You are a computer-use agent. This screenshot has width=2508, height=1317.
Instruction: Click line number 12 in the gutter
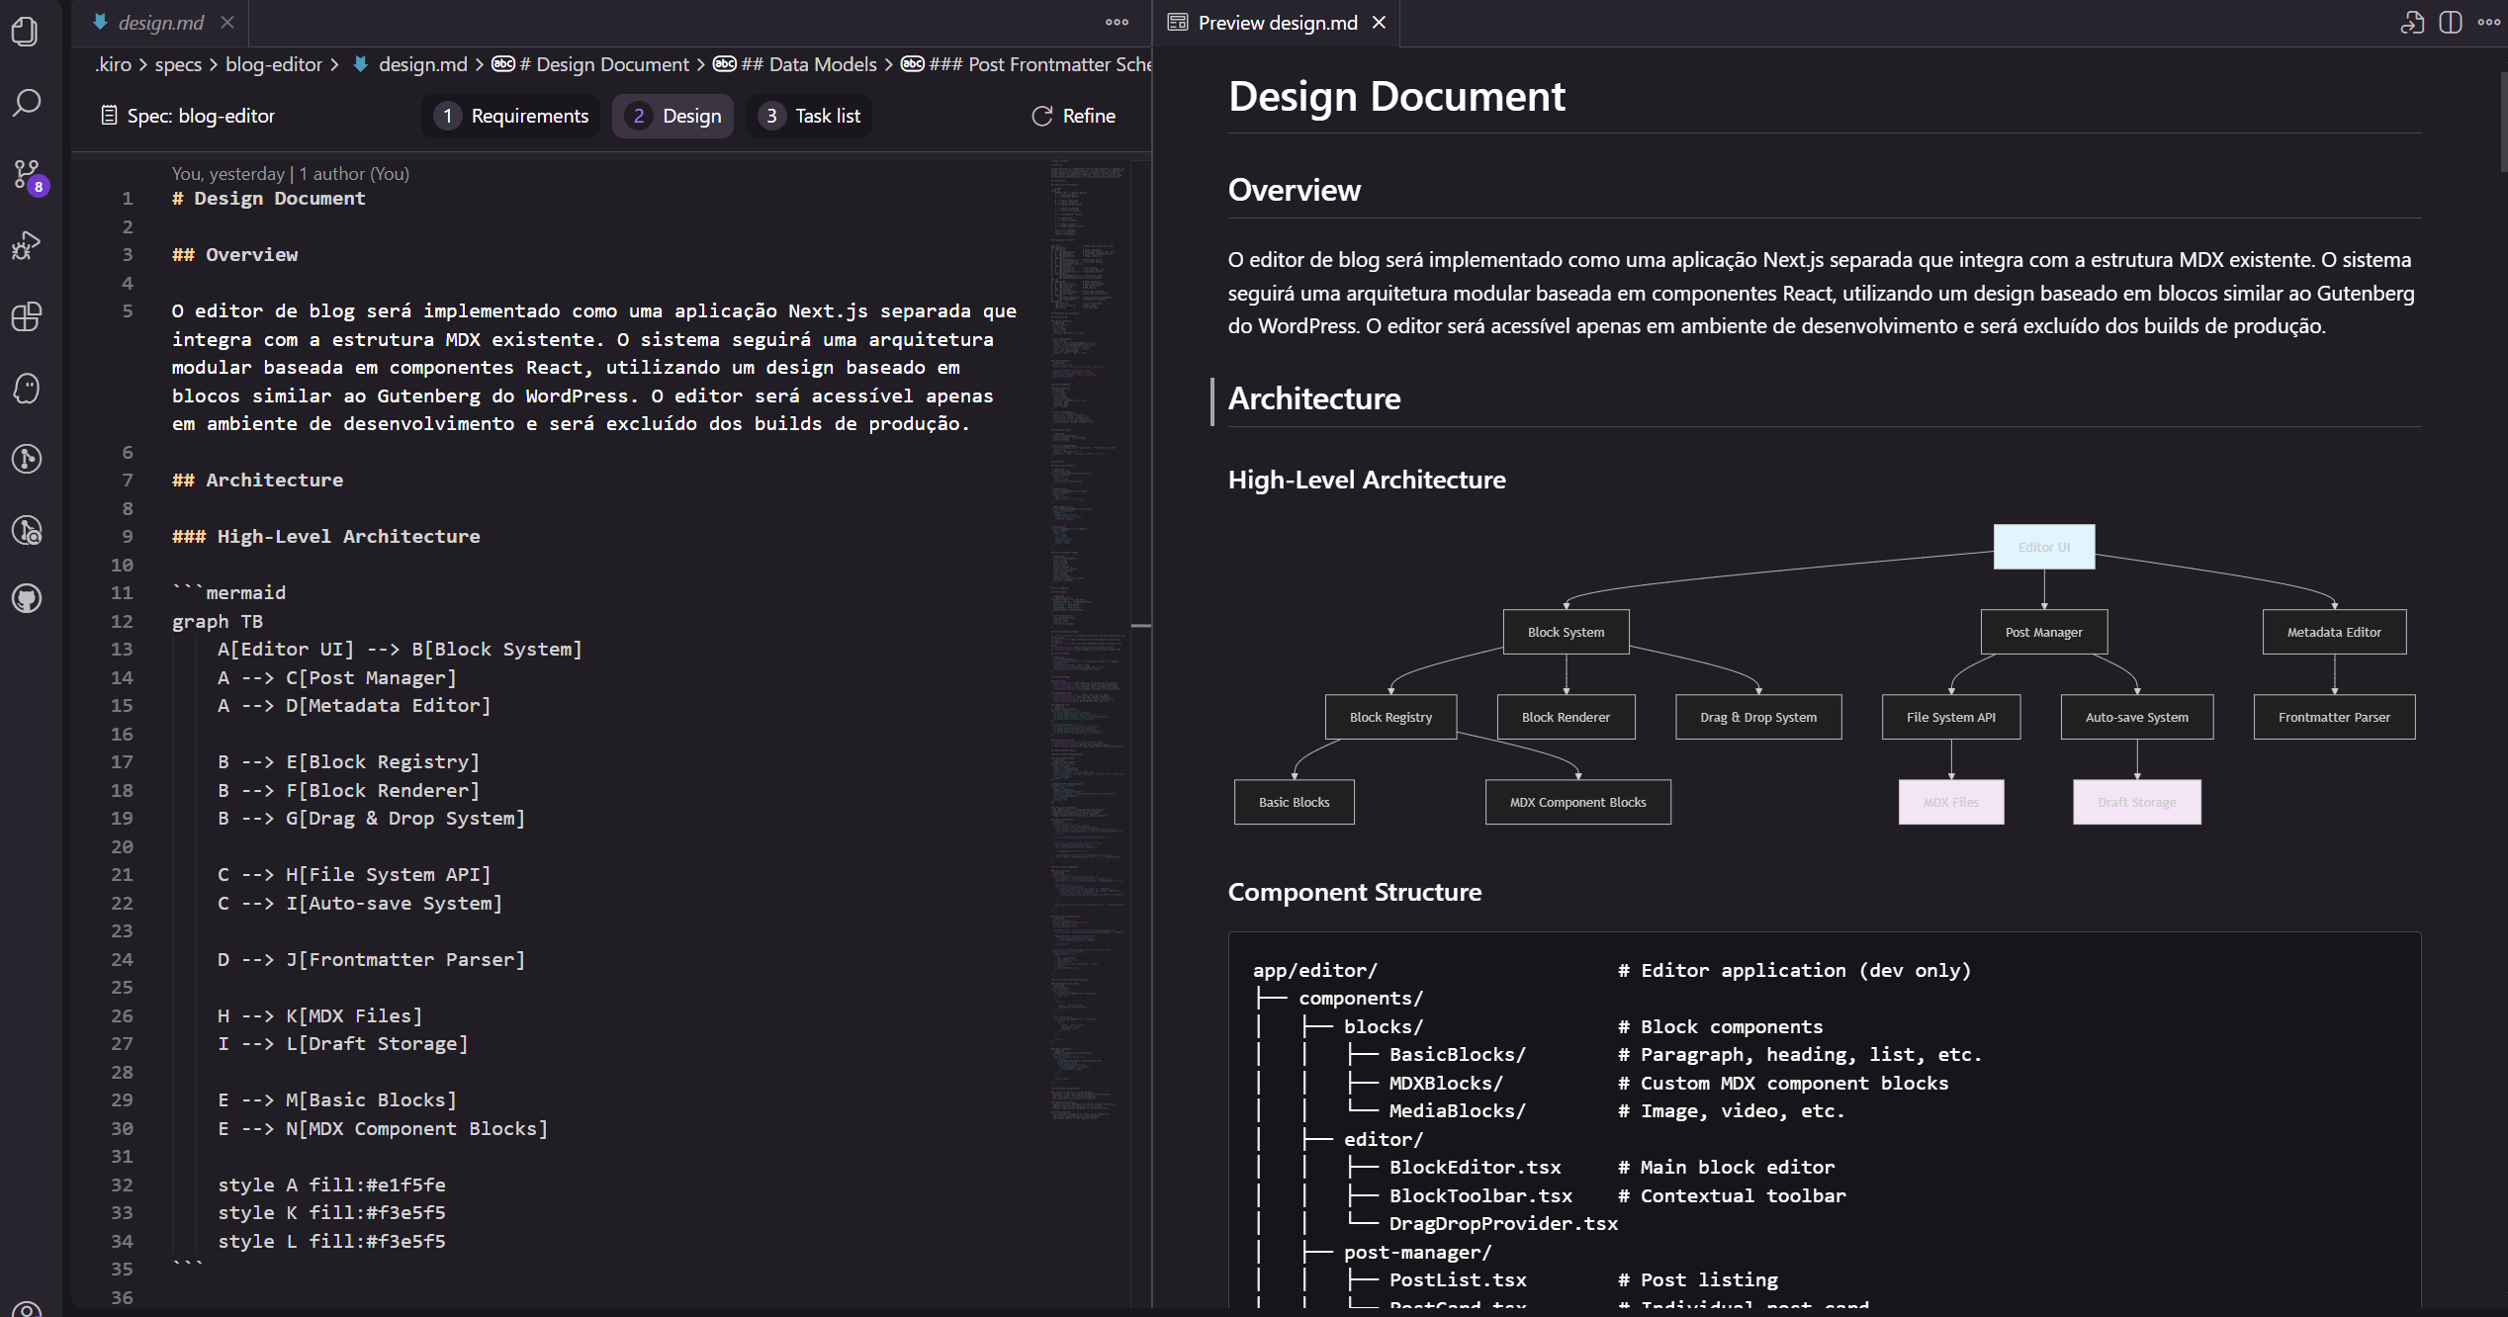122,621
